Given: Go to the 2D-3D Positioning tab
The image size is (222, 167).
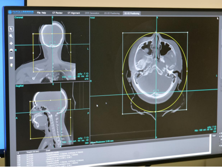Looking at the screenshot, I should 112,13.
